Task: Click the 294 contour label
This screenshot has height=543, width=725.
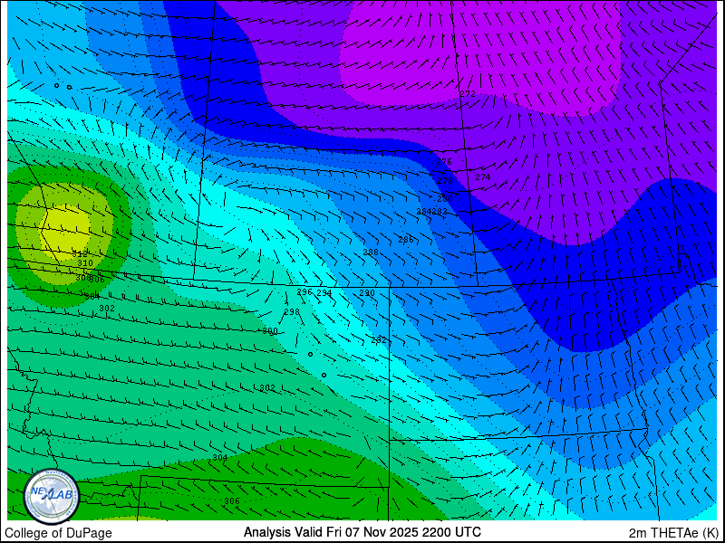Action: click(x=324, y=292)
